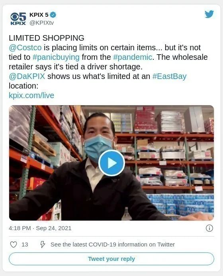
Task: Open the #panicbuying hashtag
Action: [56, 57]
